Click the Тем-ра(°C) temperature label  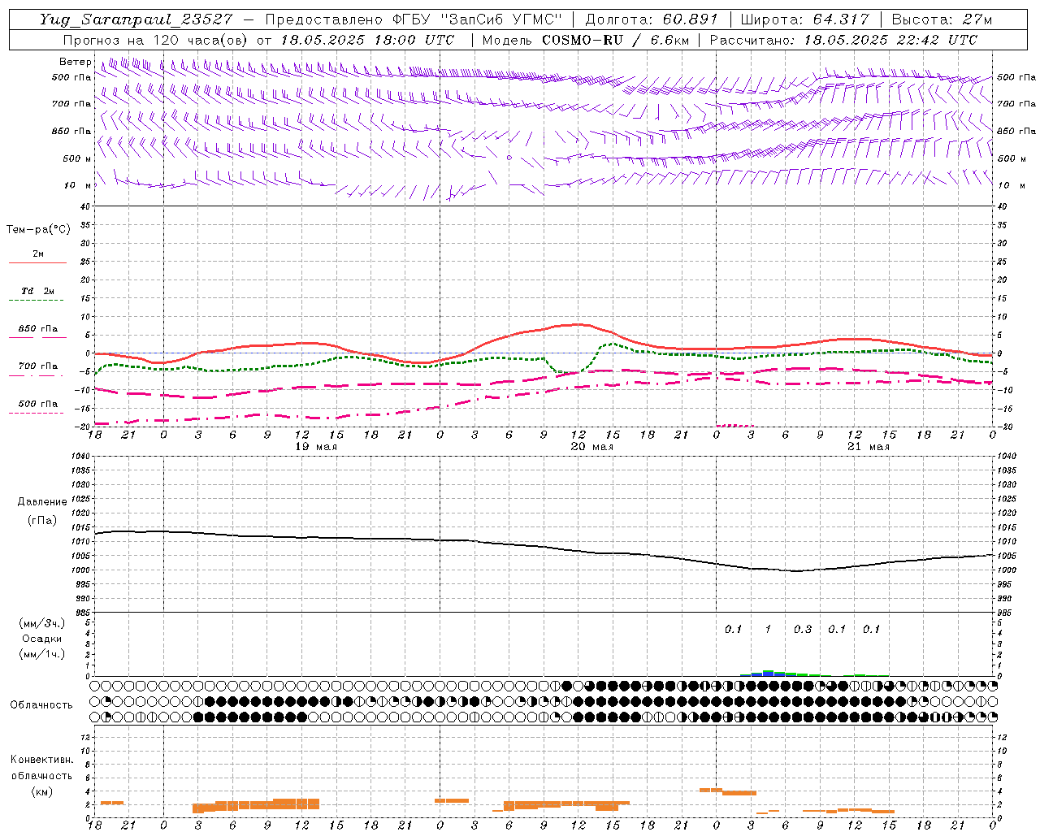click(x=38, y=230)
